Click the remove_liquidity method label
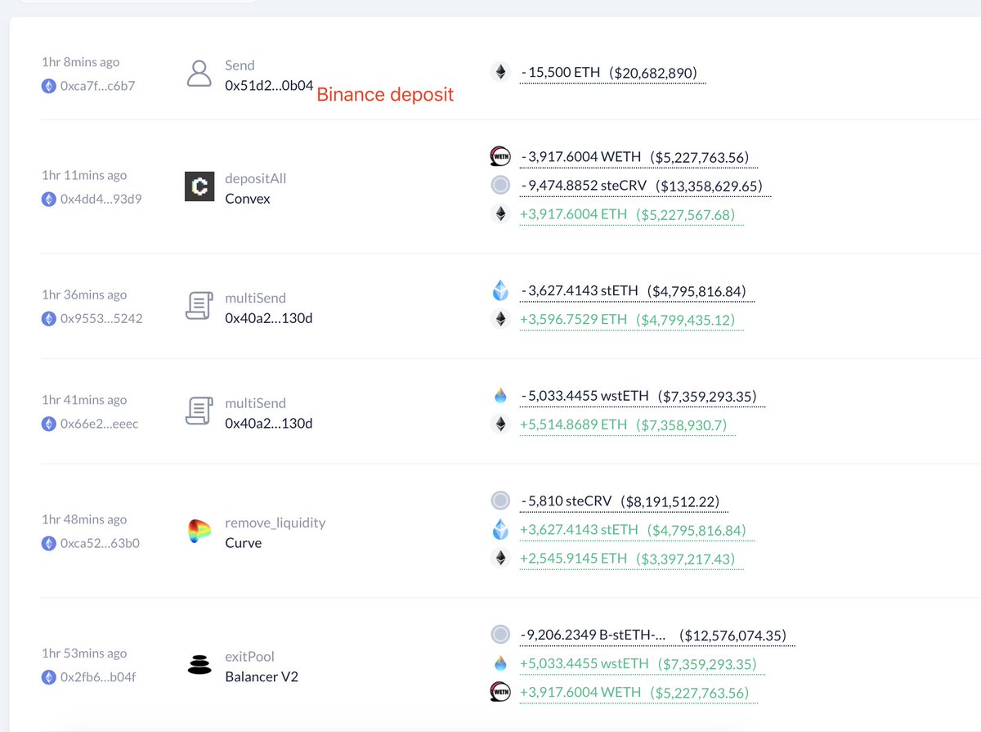The image size is (981, 732). point(275,523)
